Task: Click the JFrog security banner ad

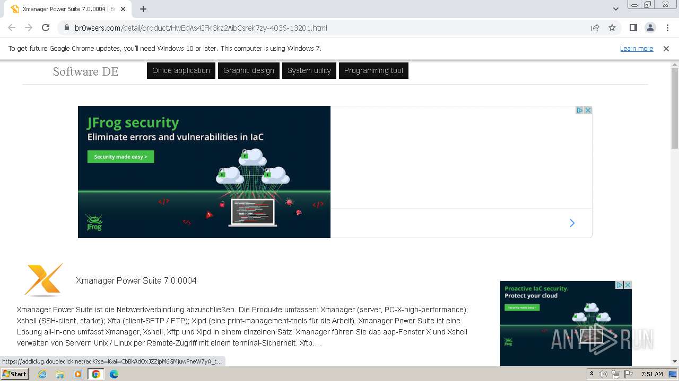Action: [204, 172]
